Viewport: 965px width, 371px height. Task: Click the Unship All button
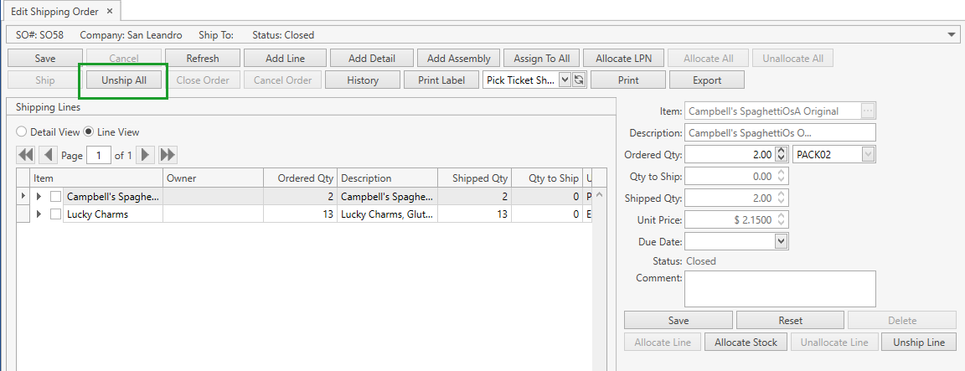tap(124, 80)
